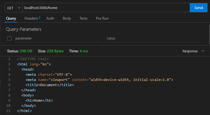Click the Status 200 OK text
Image resolution: width=210 pixels, height=115 pixels.
20,51
